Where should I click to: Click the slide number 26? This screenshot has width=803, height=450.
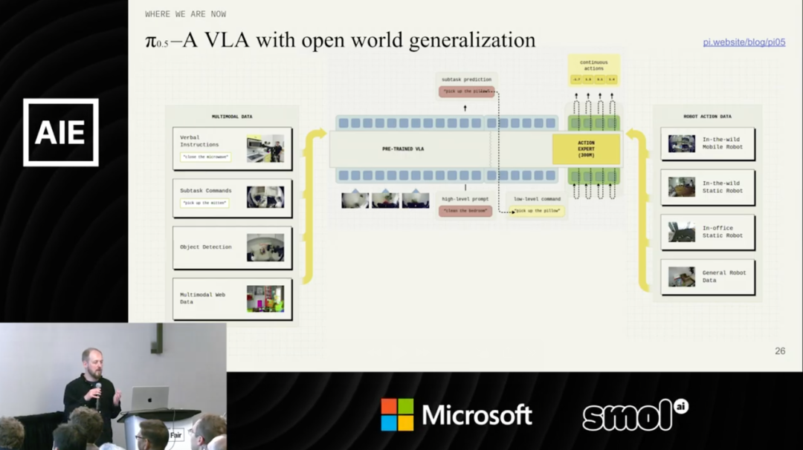[780, 350]
